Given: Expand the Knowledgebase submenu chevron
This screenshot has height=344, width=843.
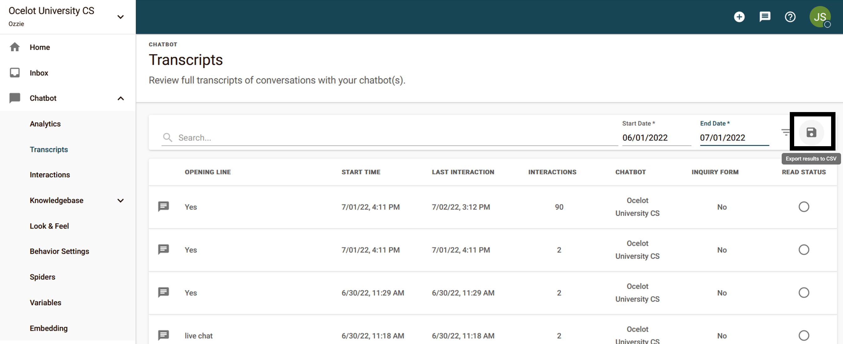Looking at the screenshot, I should tap(121, 200).
